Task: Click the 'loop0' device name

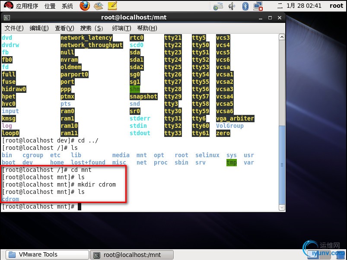Action: [10, 133]
